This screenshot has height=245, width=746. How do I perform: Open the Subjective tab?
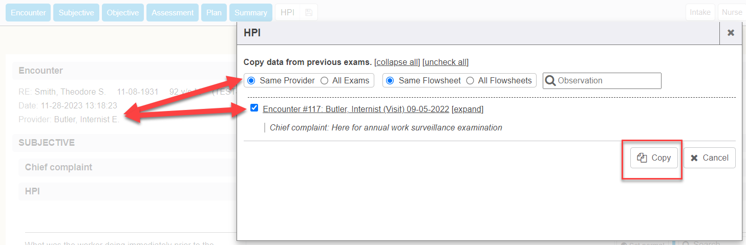click(x=76, y=12)
